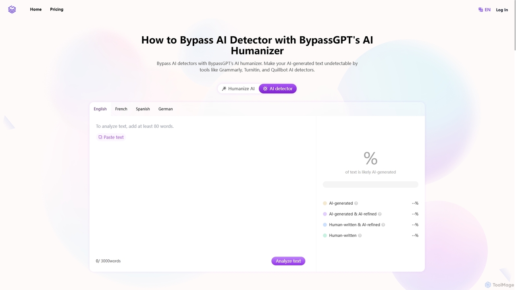Click the Analyze text button

click(x=288, y=261)
